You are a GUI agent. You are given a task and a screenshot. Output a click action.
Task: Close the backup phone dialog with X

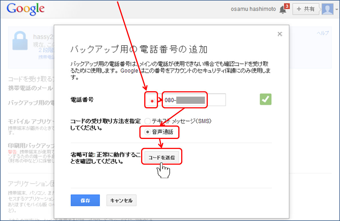(280, 34)
